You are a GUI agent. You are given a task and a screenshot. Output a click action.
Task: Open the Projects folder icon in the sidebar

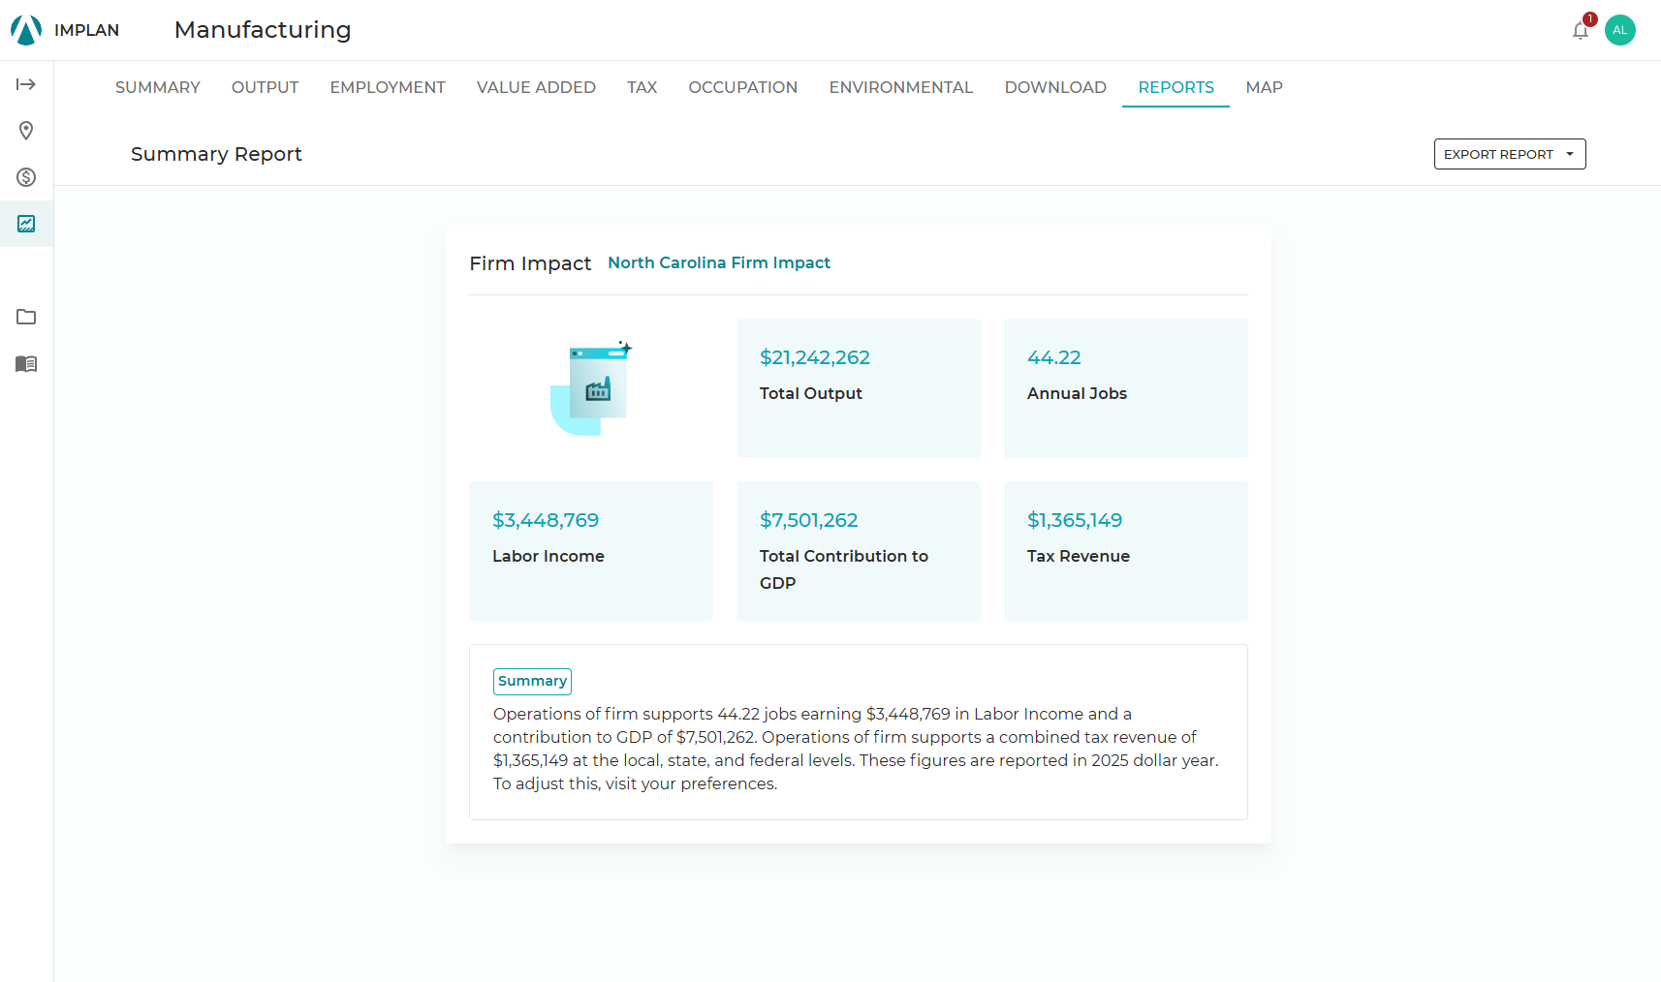(26, 318)
